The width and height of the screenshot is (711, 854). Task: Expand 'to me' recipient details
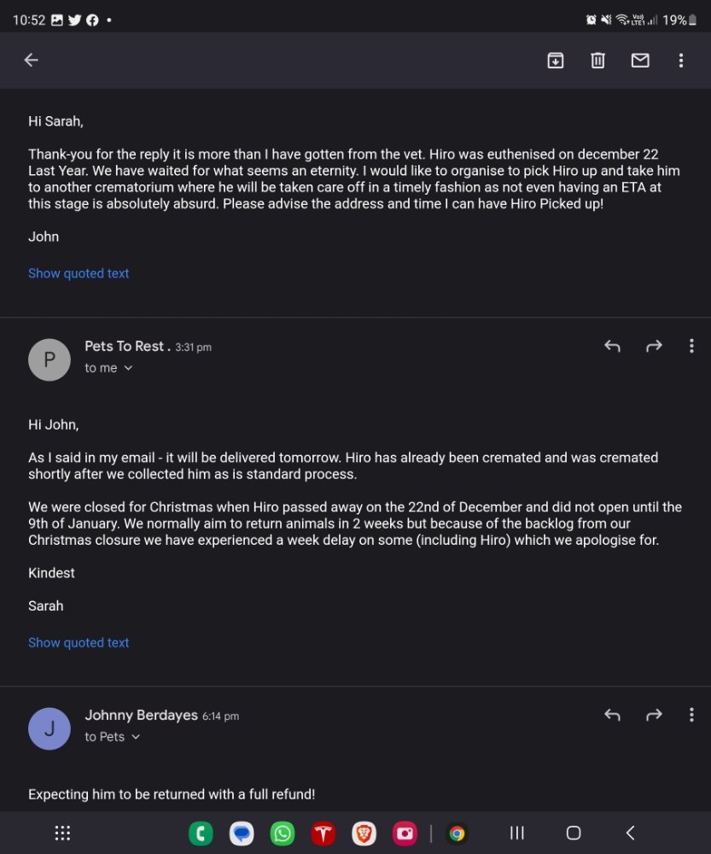pyautogui.click(x=109, y=368)
